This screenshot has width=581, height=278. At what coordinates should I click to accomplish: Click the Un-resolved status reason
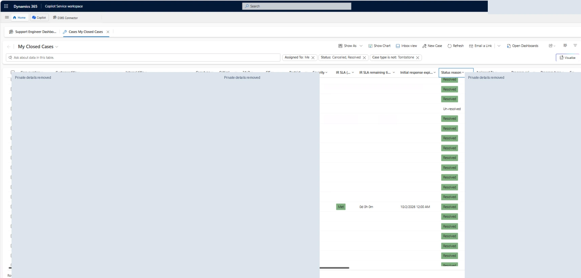coord(452,109)
